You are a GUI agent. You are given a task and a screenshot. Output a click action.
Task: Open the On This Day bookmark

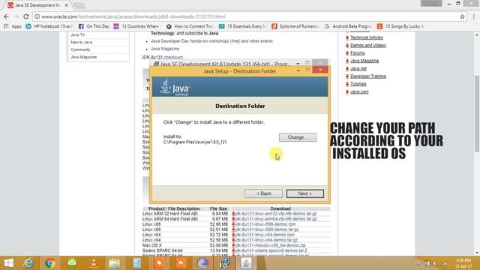pos(94,26)
